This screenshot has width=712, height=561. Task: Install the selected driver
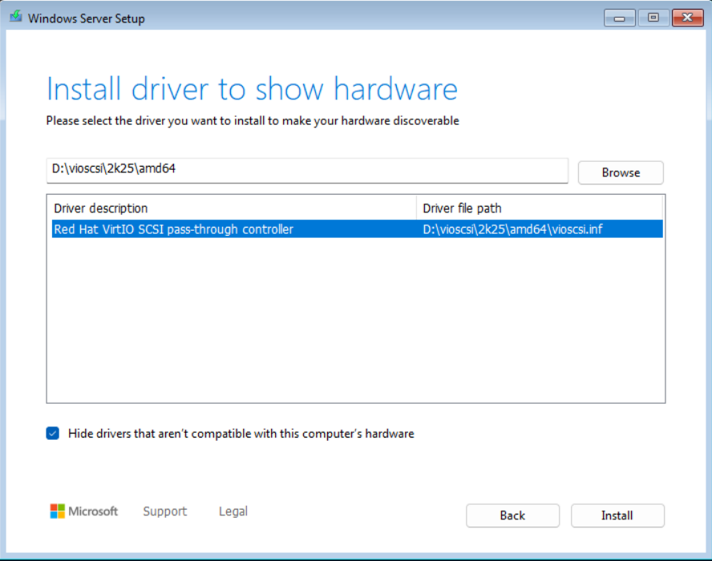(x=617, y=515)
